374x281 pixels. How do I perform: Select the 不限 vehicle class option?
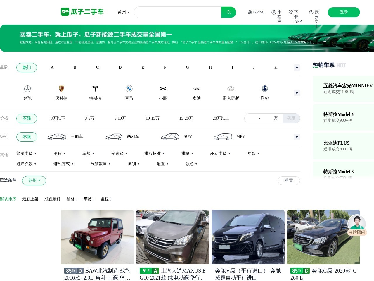point(27,137)
